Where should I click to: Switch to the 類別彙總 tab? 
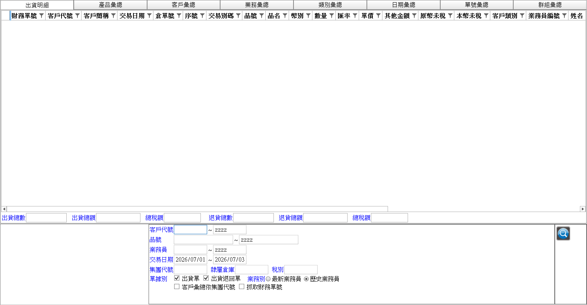330,5
